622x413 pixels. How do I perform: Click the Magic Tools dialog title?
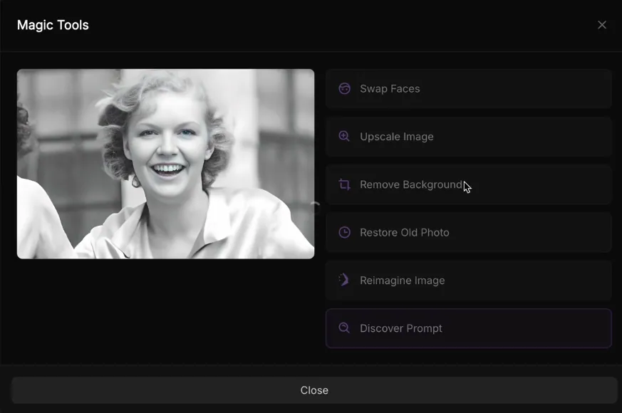(53, 24)
